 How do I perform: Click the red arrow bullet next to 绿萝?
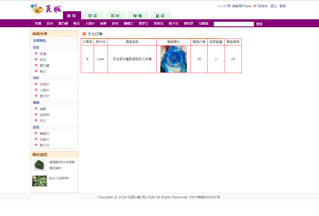point(36,109)
